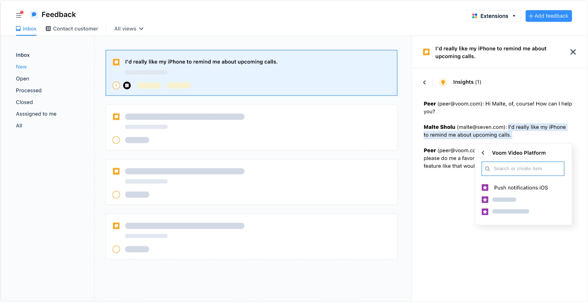Viewport: 588px width, 302px height.
Task: Click the orange "1" insight badge
Action: click(116, 85)
